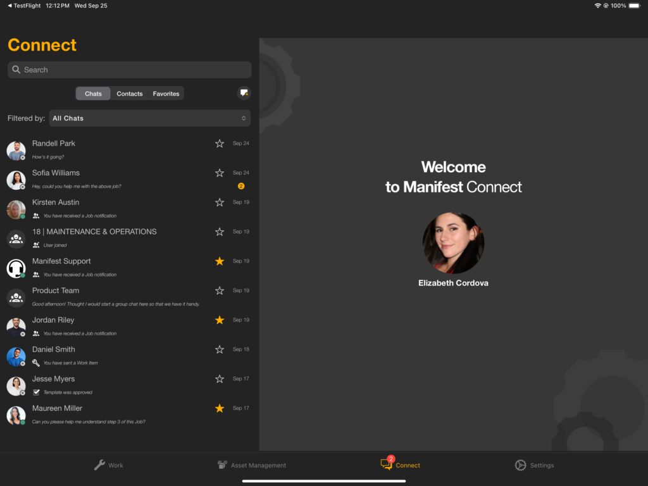
Task: Switch to the Contacts tab
Action: 129,94
